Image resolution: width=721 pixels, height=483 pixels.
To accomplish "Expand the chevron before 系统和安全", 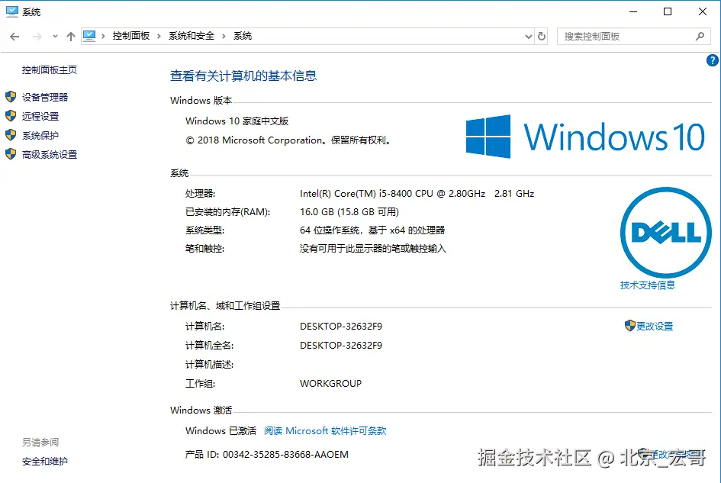I will (159, 37).
